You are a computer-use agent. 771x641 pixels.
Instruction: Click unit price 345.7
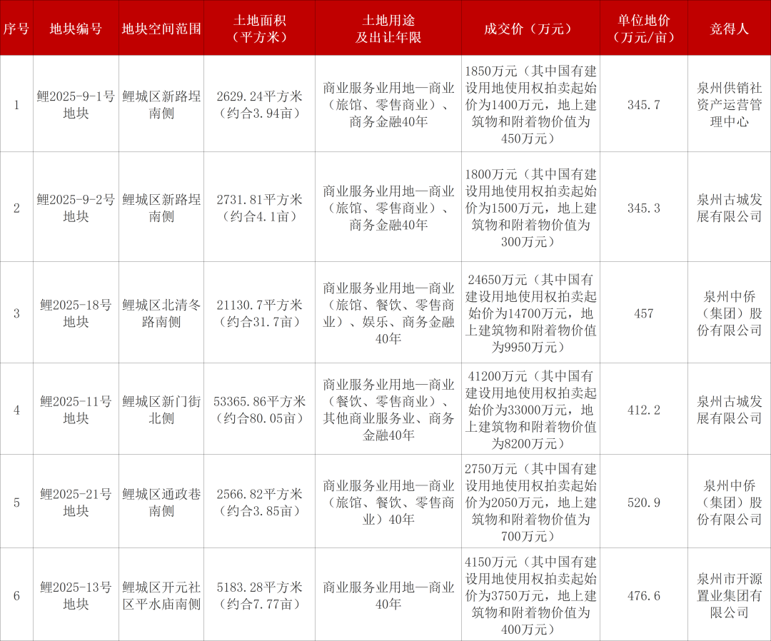(644, 104)
